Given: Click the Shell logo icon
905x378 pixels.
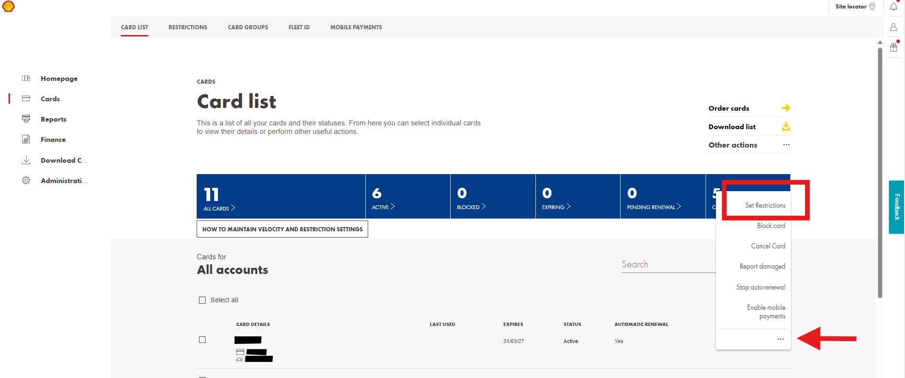Looking at the screenshot, I should pos(9,6).
